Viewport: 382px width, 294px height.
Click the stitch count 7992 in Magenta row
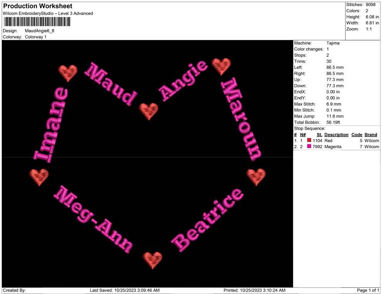click(x=317, y=147)
